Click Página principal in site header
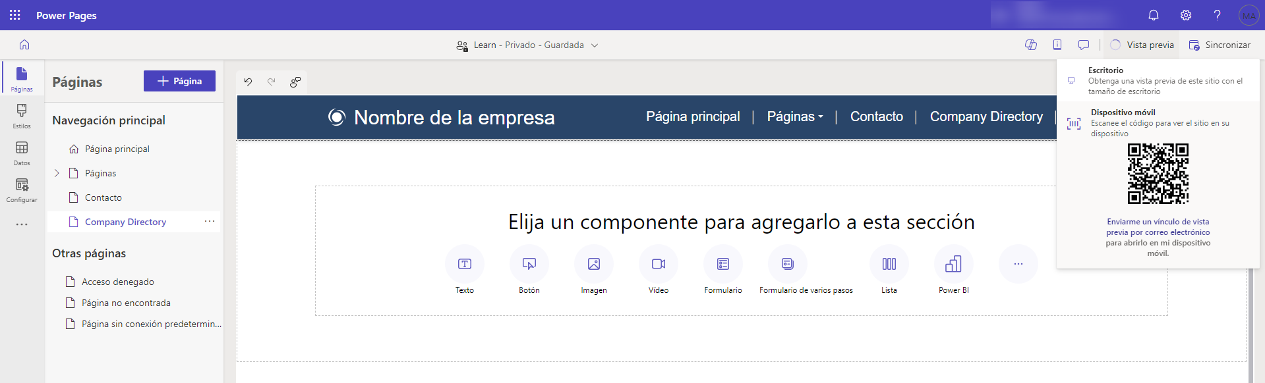Image resolution: width=1265 pixels, height=383 pixels. pos(693,116)
